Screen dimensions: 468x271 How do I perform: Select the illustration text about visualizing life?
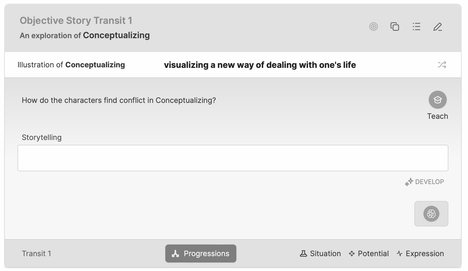260,65
